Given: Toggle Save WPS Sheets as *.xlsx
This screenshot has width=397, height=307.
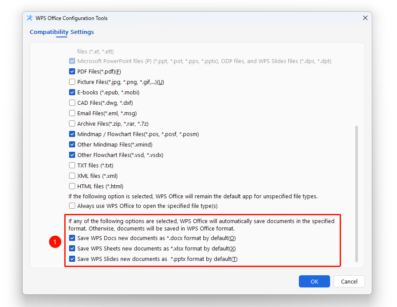Looking at the screenshot, I should pyautogui.click(x=72, y=248).
